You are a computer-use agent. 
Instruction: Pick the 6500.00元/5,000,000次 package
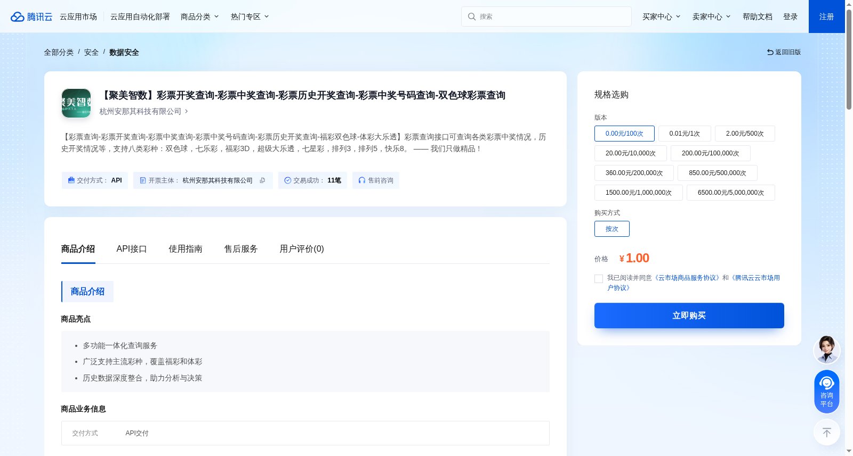click(x=731, y=193)
